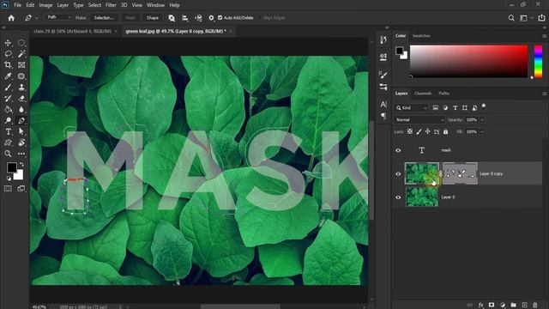Toggle Auto Add/Delete checkbox
This screenshot has width=549, height=309.
click(220, 17)
